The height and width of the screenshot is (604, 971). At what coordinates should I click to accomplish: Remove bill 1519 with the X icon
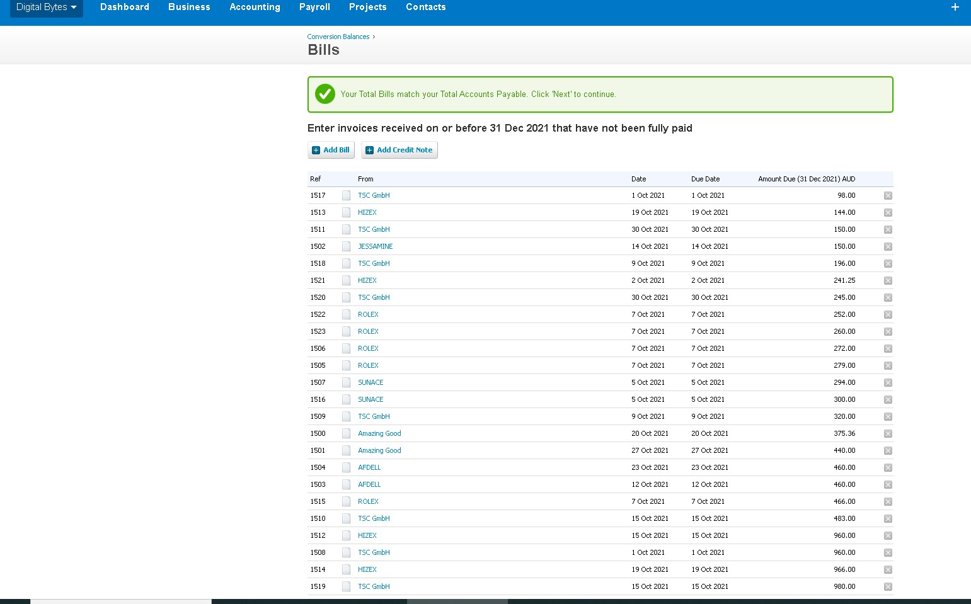tap(888, 587)
